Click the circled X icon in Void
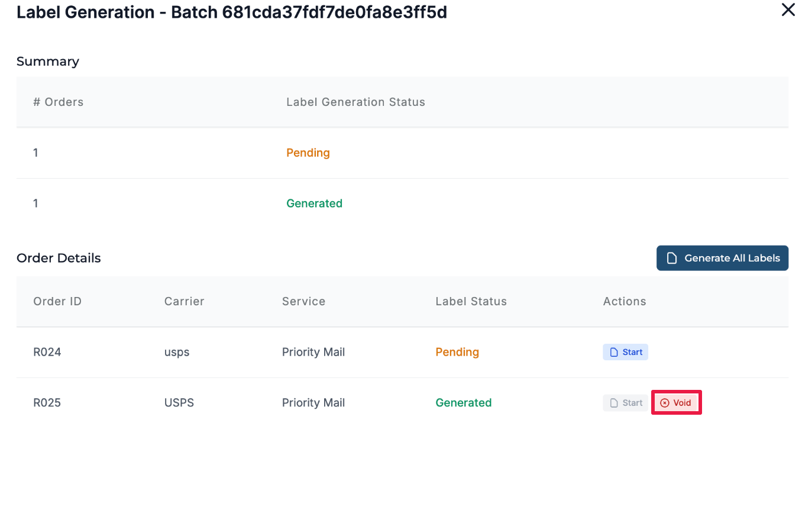The height and width of the screenshot is (523, 802). coord(665,403)
